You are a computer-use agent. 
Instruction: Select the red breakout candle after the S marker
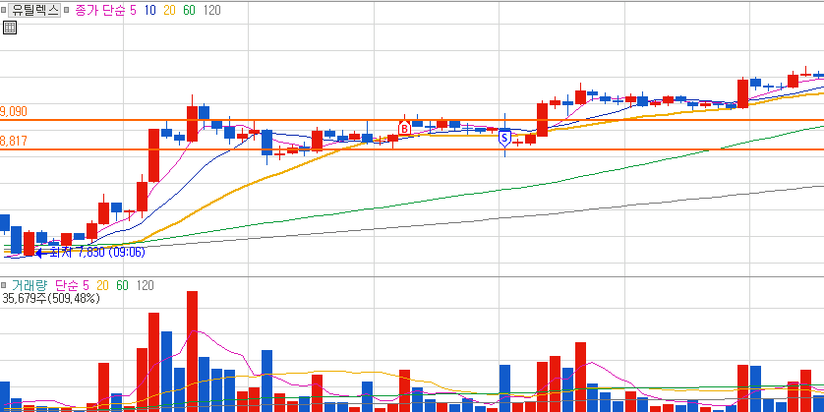click(543, 120)
